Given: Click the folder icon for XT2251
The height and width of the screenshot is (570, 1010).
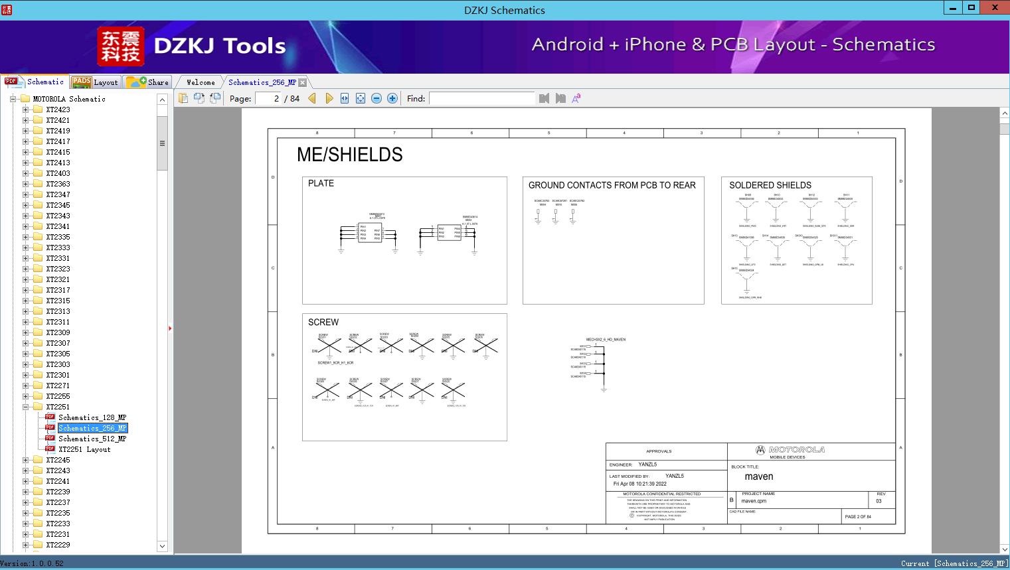Looking at the screenshot, I should click(38, 407).
